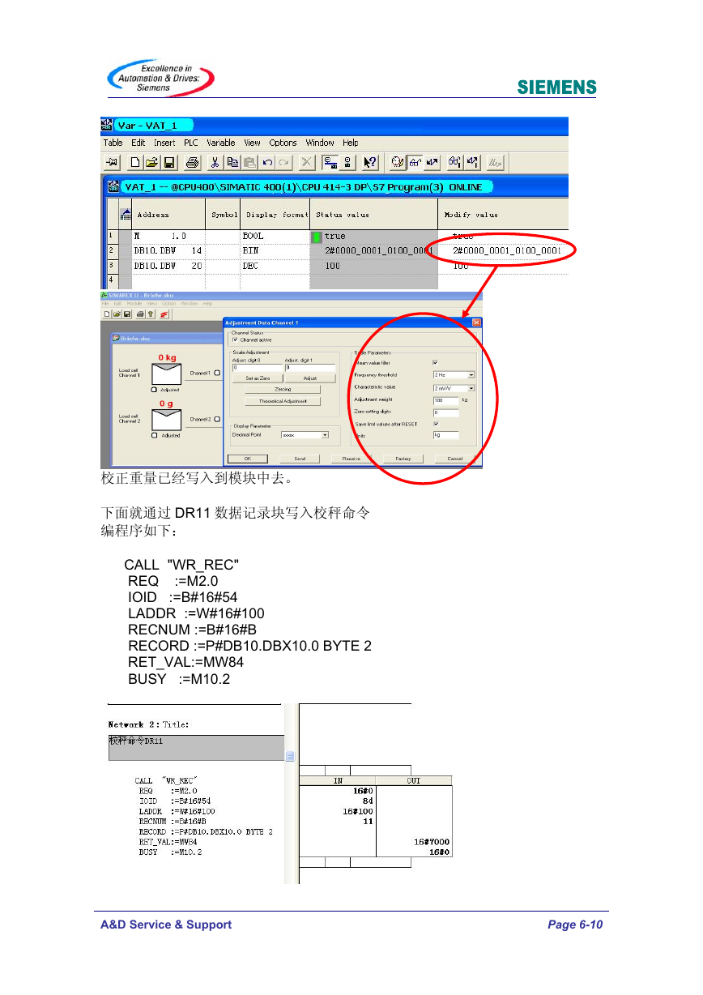Toggle Save limit values after RESET checkbox

coord(436,423)
